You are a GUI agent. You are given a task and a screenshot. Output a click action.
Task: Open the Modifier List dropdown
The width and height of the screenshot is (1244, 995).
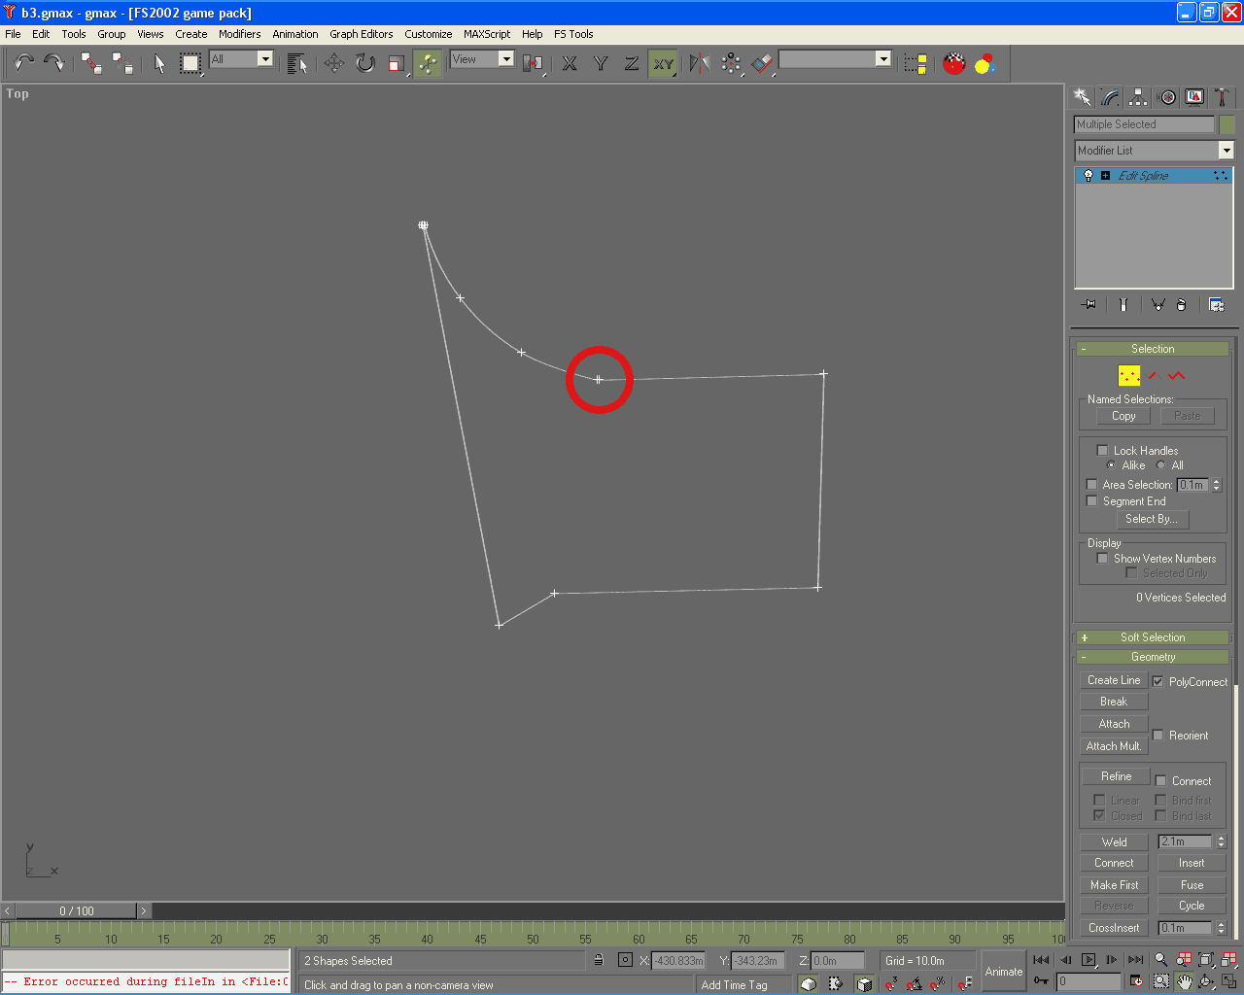click(1154, 151)
